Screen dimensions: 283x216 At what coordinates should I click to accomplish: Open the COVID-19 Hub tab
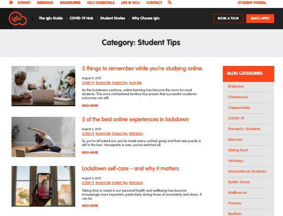pyautogui.click(x=81, y=18)
